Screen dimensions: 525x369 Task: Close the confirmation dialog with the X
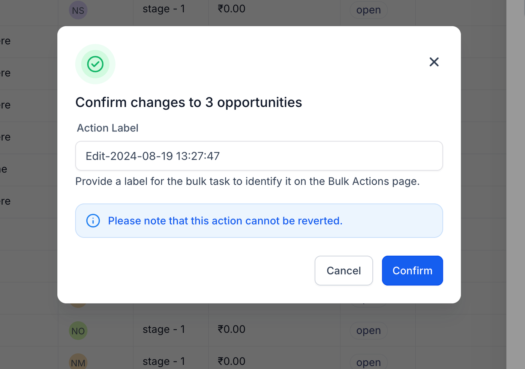[434, 62]
